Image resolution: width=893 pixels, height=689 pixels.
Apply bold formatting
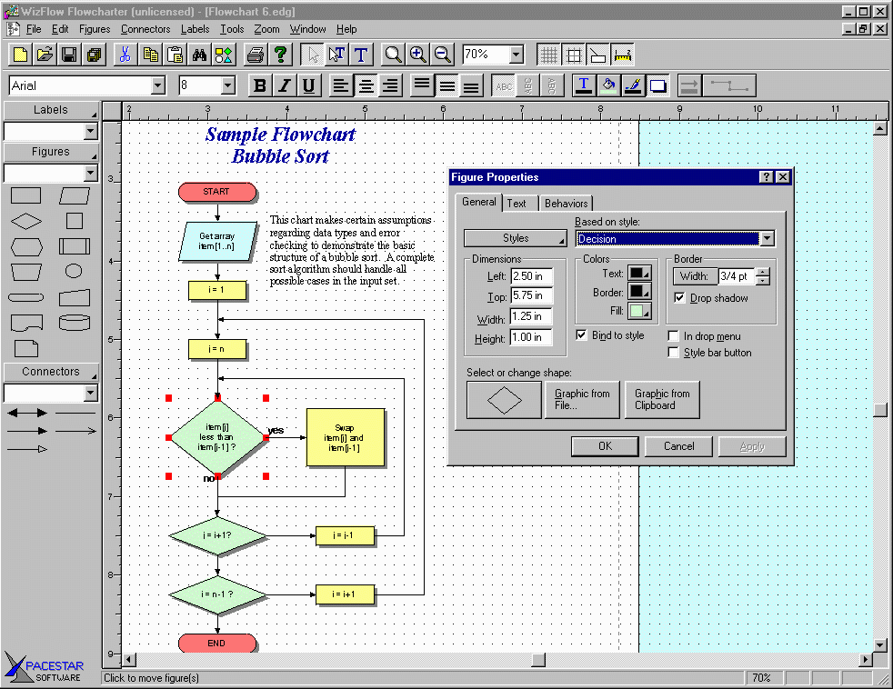point(260,86)
